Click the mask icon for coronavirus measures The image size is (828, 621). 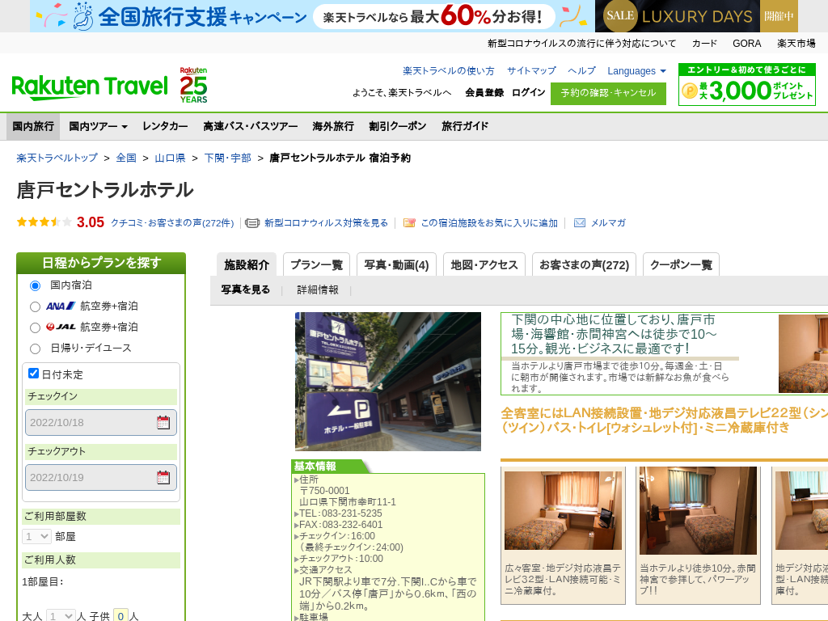(x=252, y=223)
